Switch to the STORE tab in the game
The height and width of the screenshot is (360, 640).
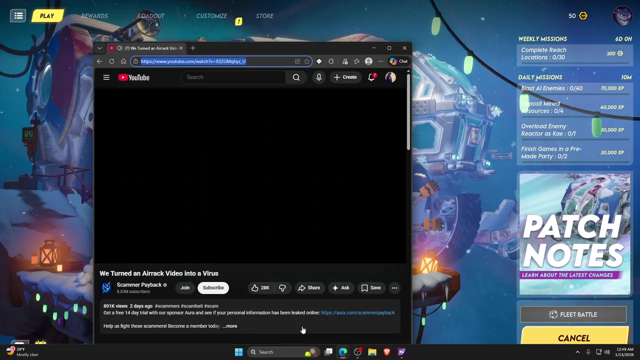pos(264,16)
